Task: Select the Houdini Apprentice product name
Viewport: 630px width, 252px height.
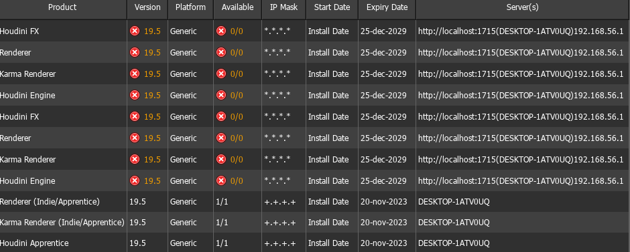Action: pos(34,243)
